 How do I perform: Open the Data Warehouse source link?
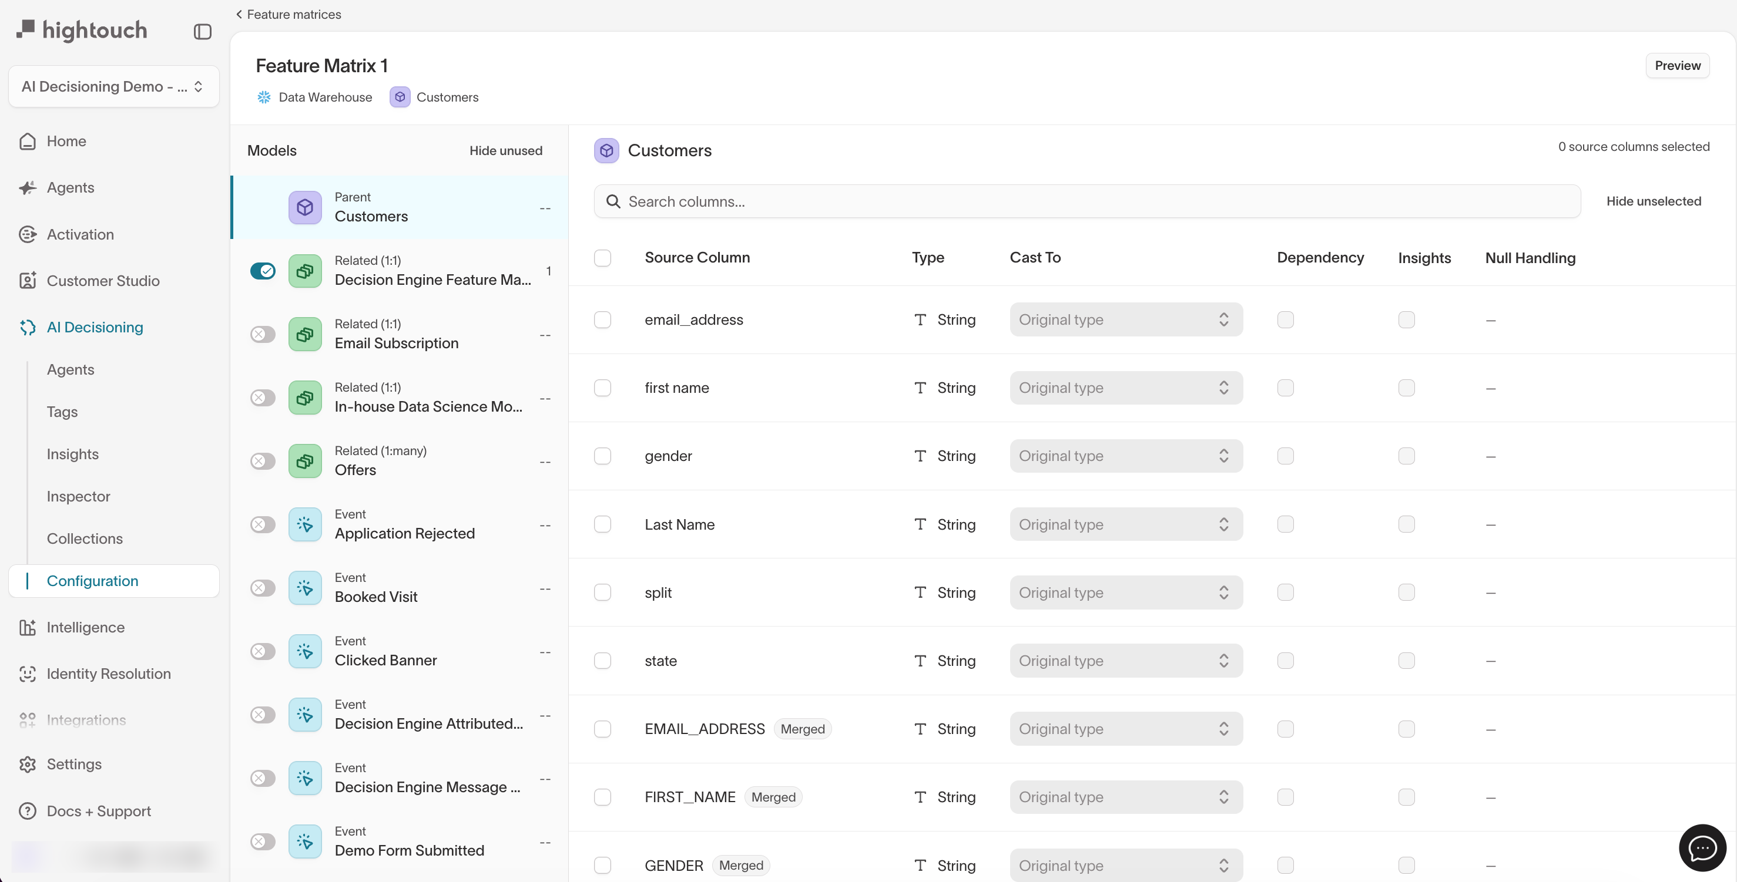[314, 97]
